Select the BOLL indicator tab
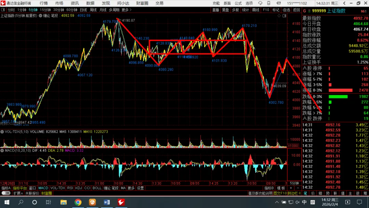 tap(97, 188)
